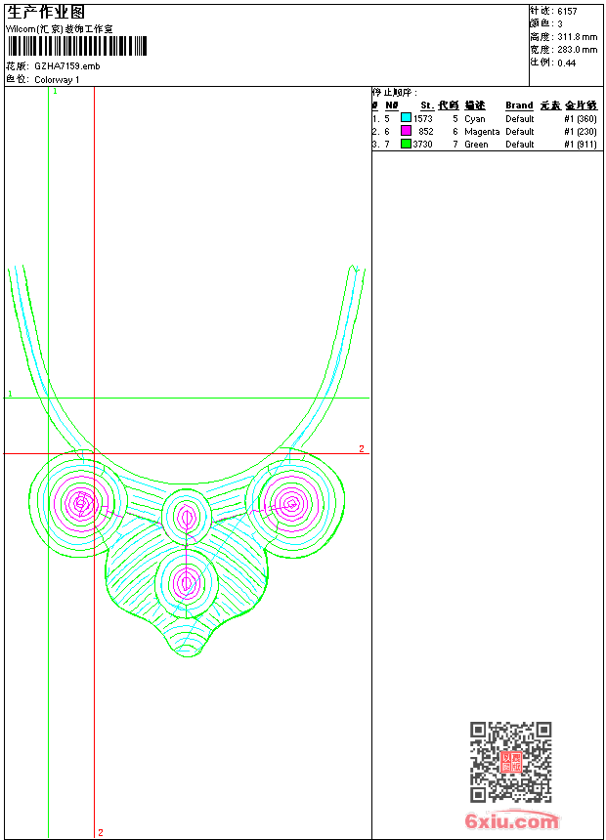
Task: Select the Cyan thread row description
Action: point(474,118)
